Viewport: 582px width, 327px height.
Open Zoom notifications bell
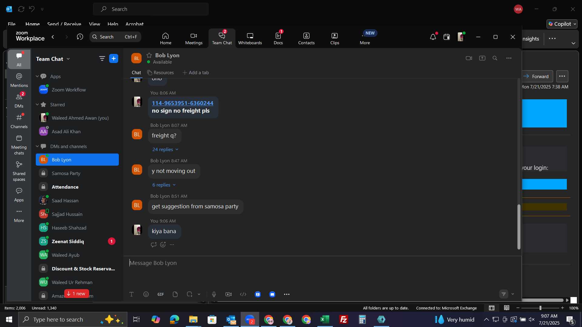433,37
